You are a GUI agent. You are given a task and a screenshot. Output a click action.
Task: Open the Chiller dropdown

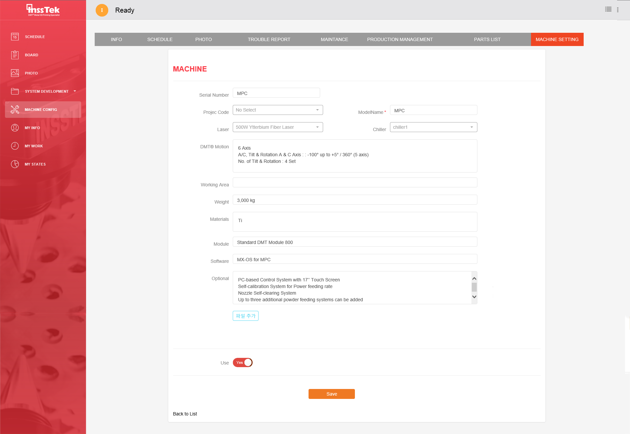(x=433, y=127)
